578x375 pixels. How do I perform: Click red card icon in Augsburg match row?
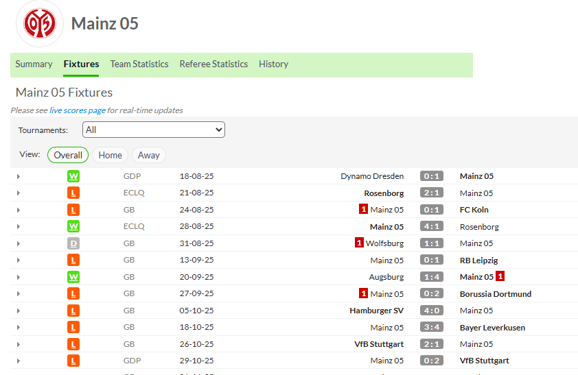[x=500, y=276]
